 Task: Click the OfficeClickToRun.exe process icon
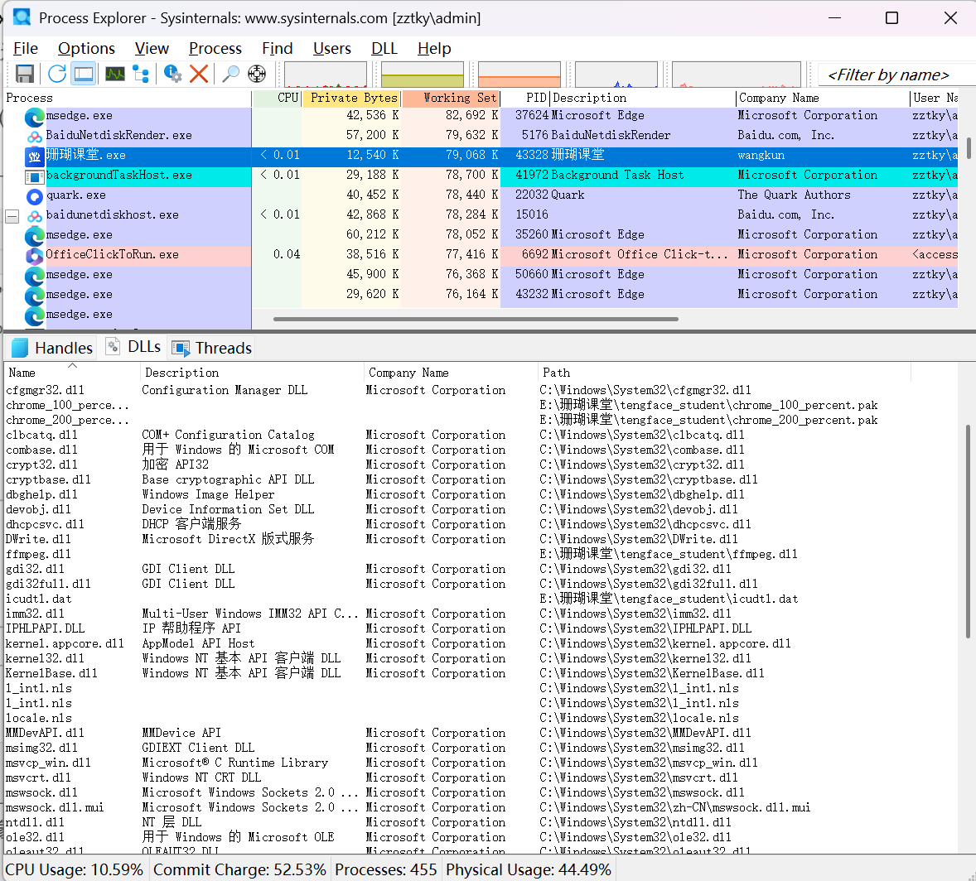point(35,256)
